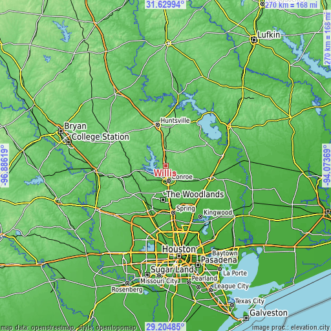Click the Bryan label
Screen dimensions: 331x331
coord(76,126)
